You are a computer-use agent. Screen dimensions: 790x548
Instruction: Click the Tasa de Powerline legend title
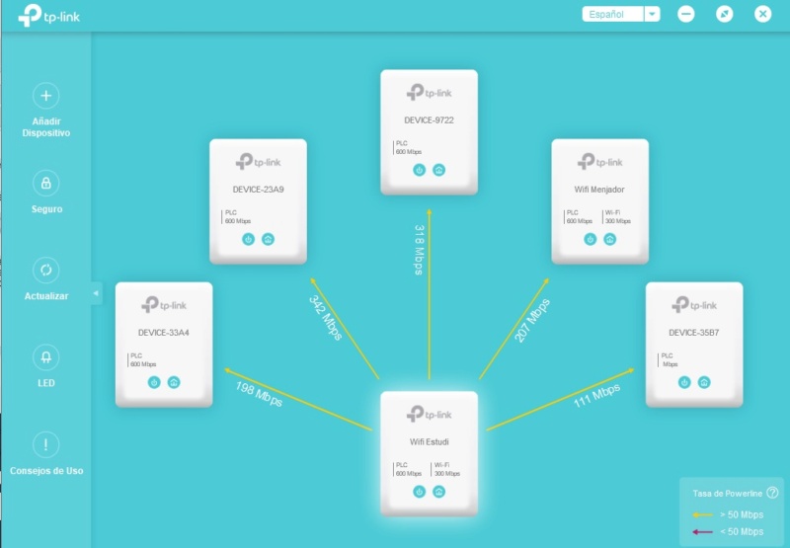click(x=727, y=494)
